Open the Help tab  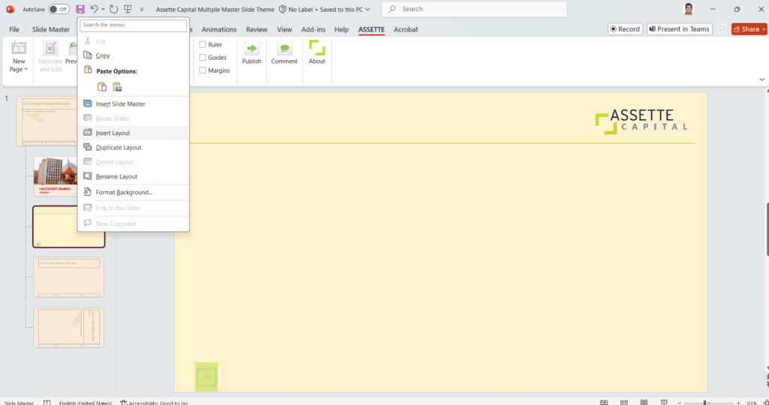(x=342, y=29)
